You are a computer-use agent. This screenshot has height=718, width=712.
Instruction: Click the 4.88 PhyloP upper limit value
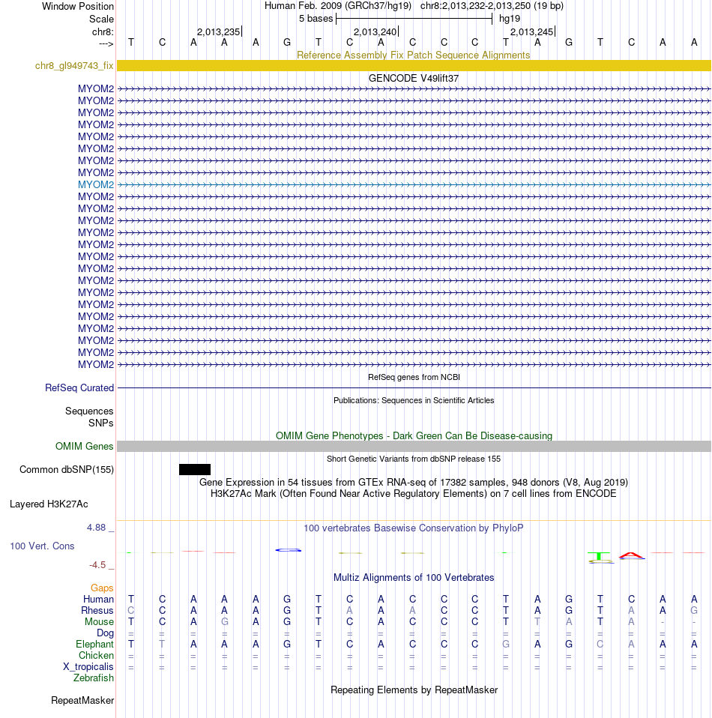[x=97, y=528]
